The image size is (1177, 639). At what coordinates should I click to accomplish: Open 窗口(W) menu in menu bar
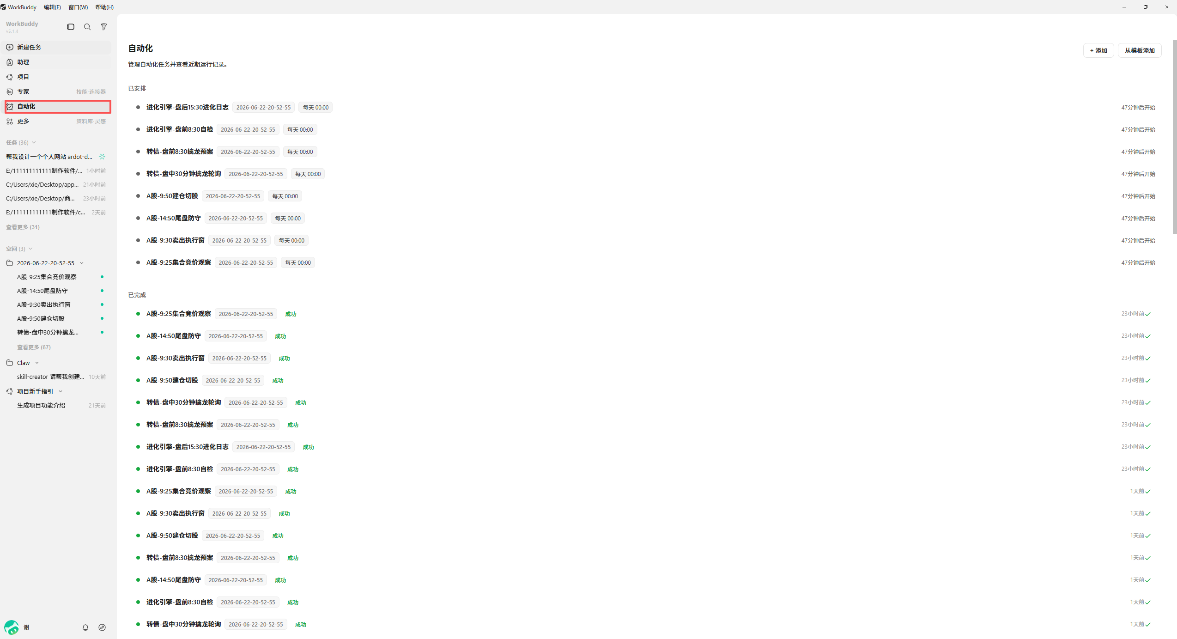78,7
